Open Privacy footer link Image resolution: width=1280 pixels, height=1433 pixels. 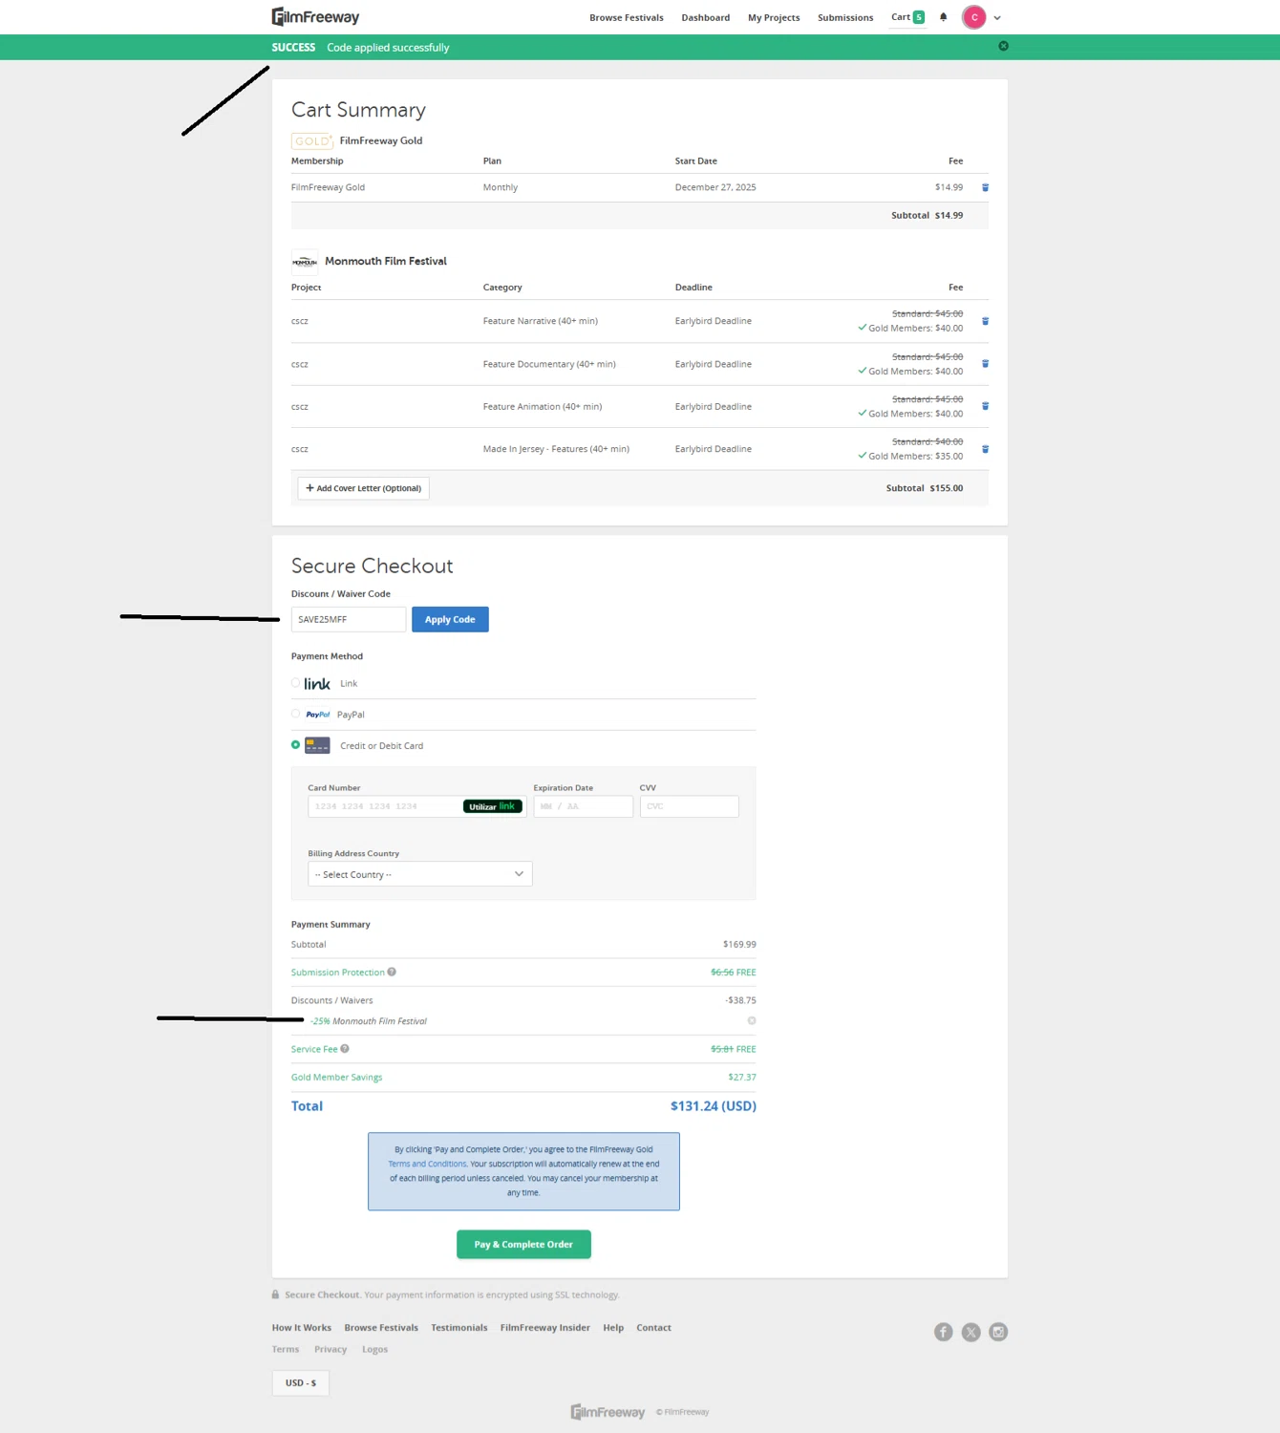pyautogui.click(x=331, y=1349)
